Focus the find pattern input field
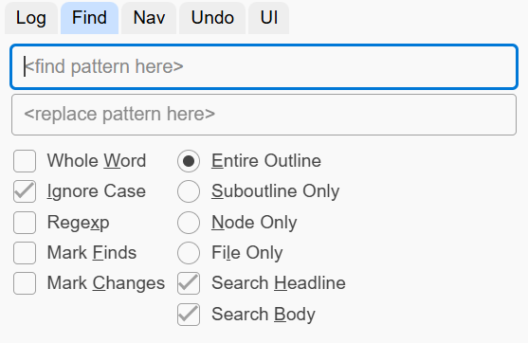 pyautogui.click(x=264, y=66)
